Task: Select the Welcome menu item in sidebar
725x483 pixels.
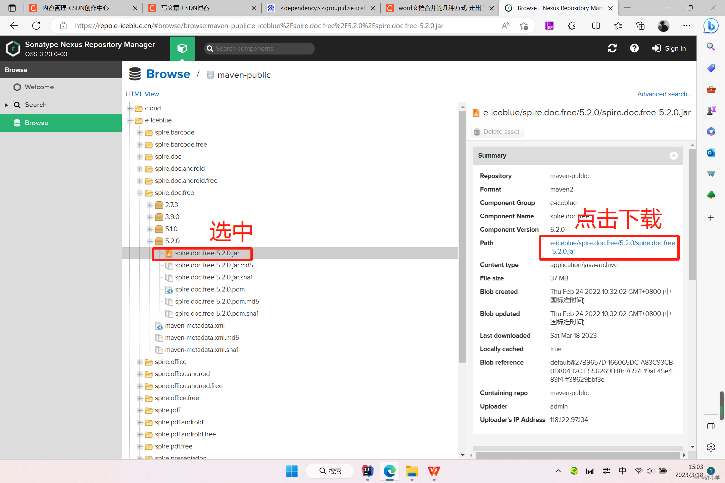Action: pyautogui.click(x=39, y=86)
